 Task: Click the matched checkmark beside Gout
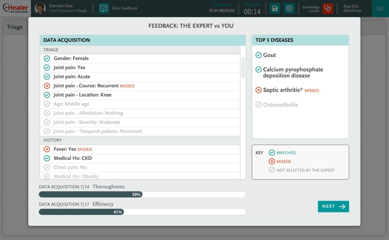(258, 55)
